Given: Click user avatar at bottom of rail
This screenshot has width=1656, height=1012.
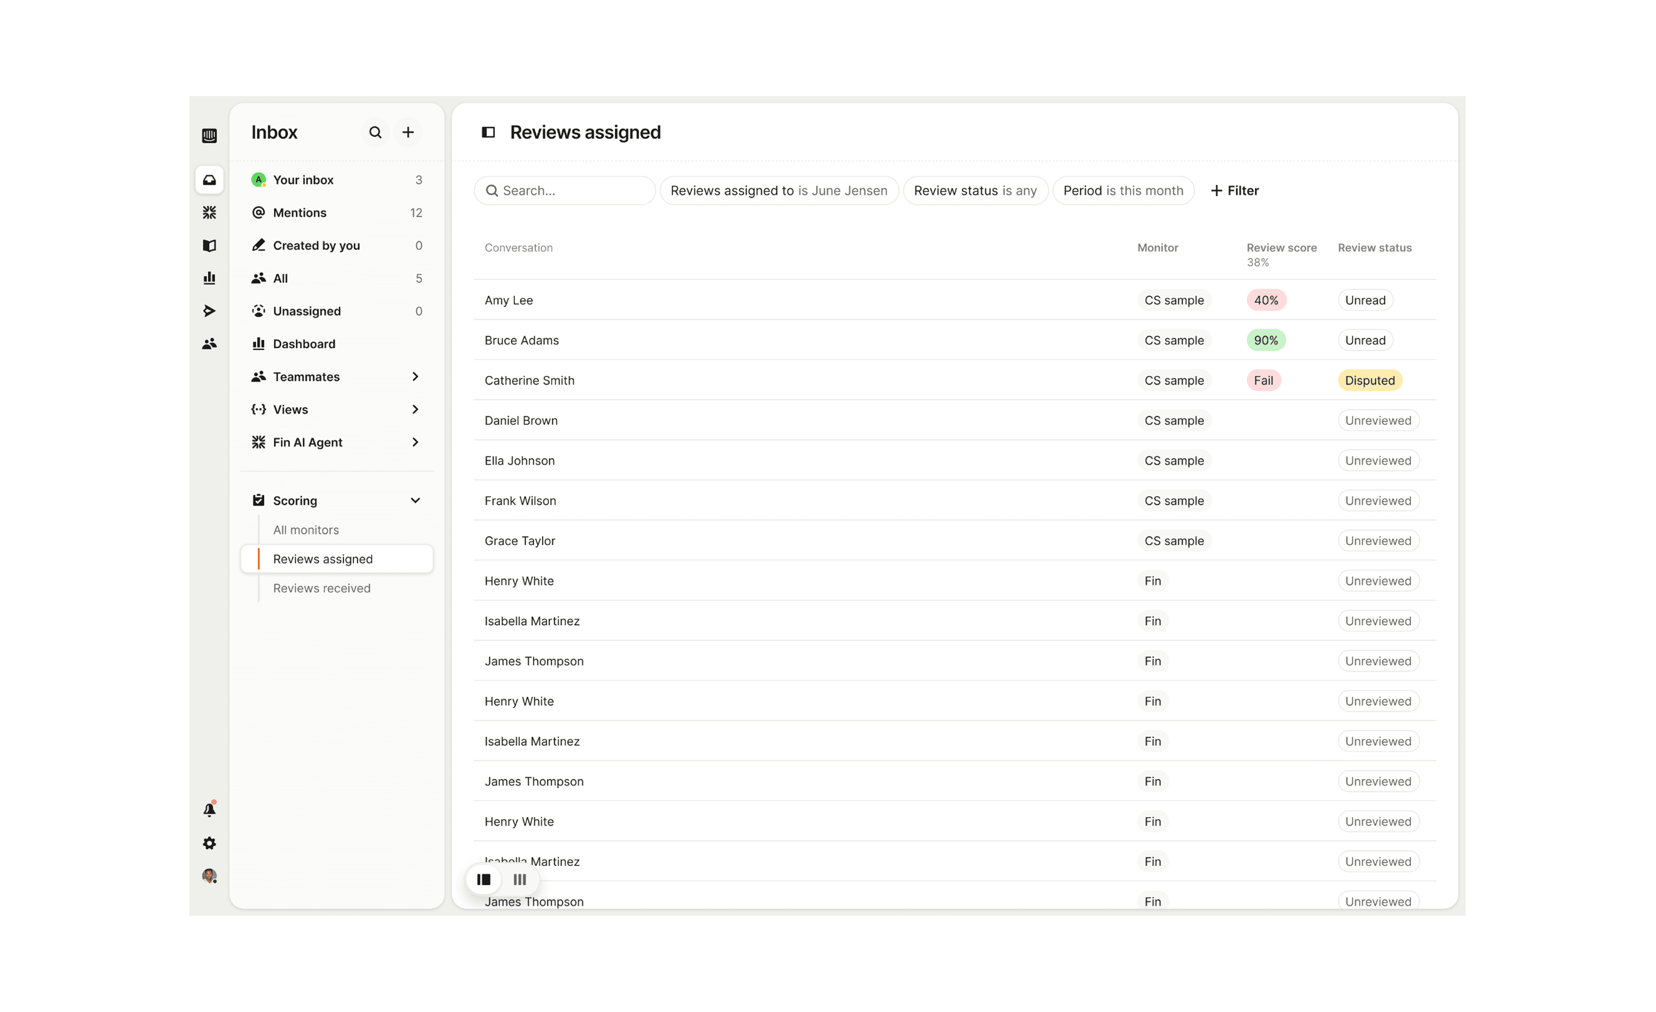Looking at the screenshot, I should tap(210, 875).
